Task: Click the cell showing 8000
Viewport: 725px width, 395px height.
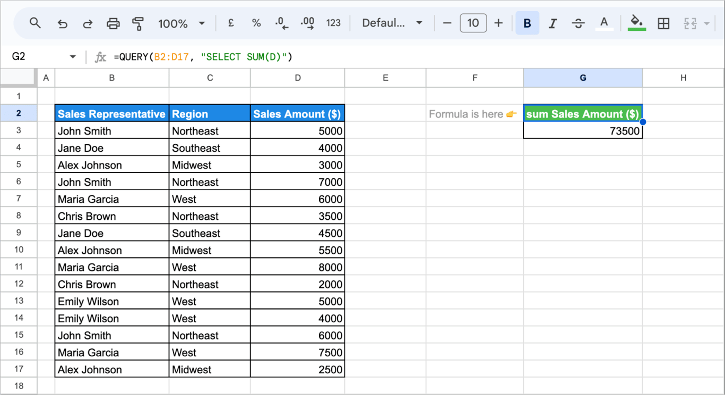Action: tap(298, 267)
